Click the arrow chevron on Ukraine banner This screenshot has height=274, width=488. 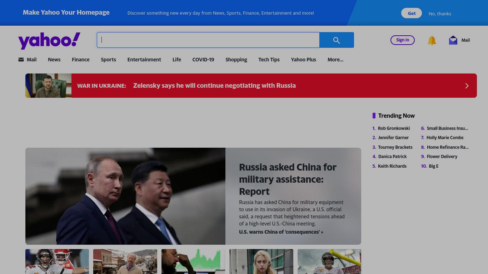pos(467,86)
